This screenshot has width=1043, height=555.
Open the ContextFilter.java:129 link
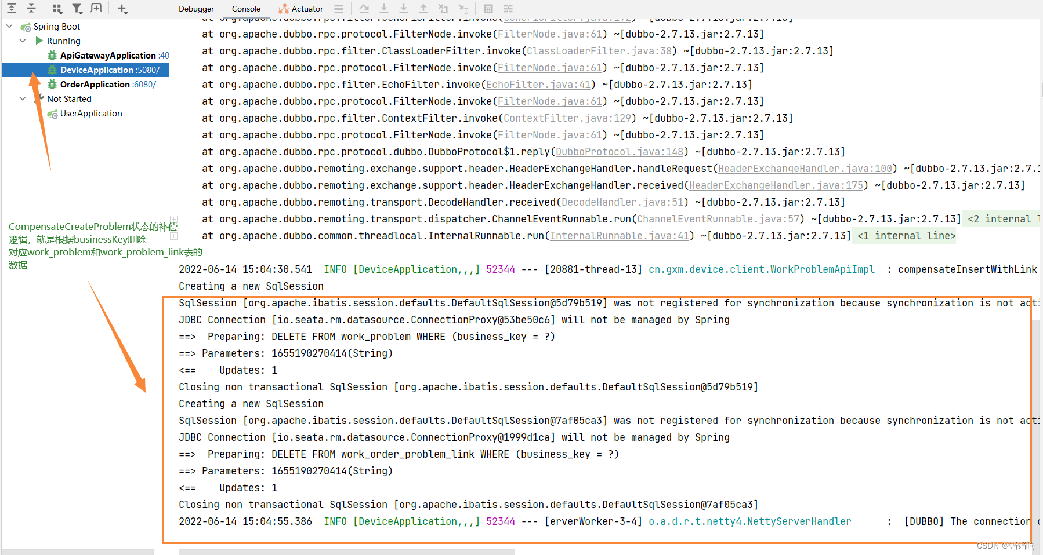(x=567, y=118)
